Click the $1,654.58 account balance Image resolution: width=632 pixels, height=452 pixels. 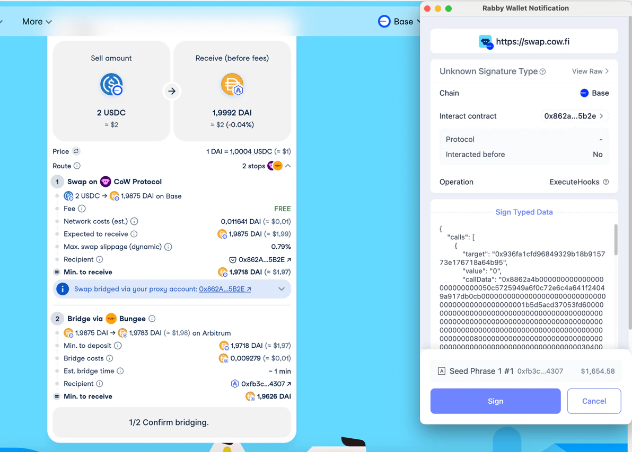click(598, 371)
